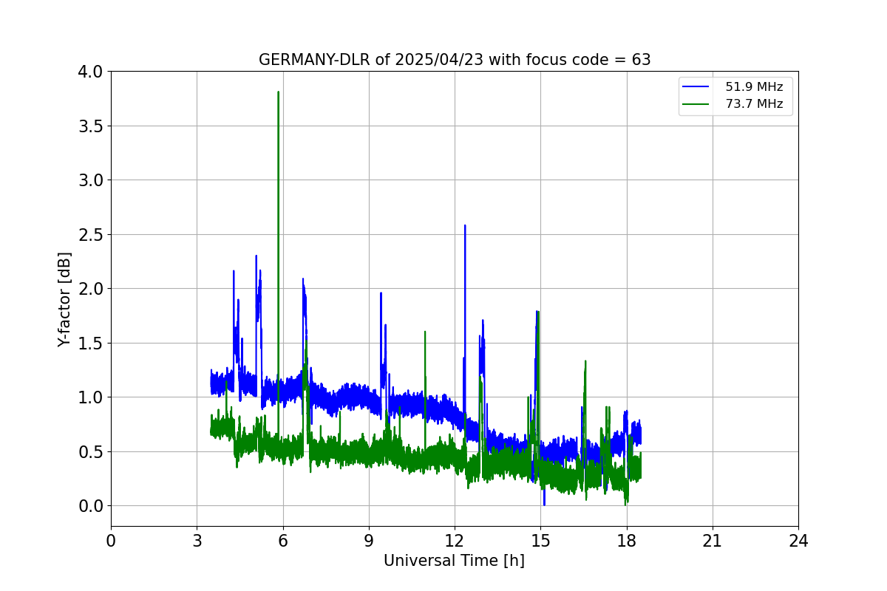Click the y-axis tick label 3.5
The width and height of the screenshot is (887, 591).
[x=92, y=126]
